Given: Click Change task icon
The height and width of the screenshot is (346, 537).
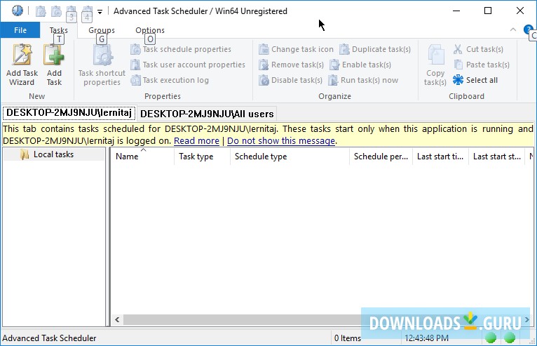Looking at the screenshot, I should [296, 49].
